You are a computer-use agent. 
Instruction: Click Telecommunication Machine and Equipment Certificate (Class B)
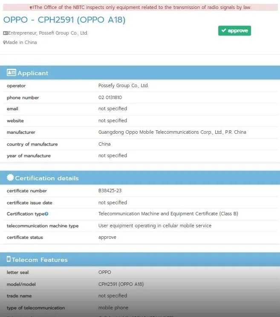pos(168,214)
